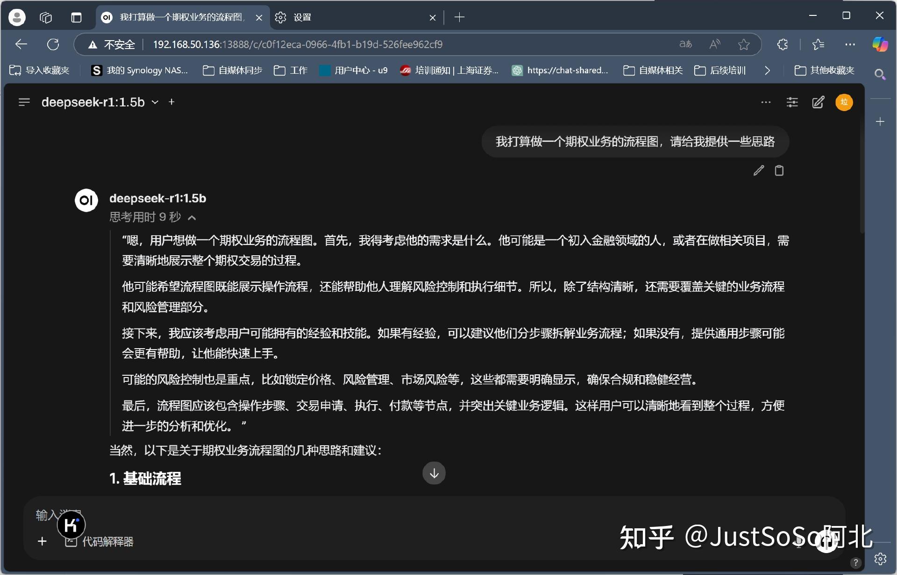Select the 期权业务流程图 chat tab
897x575 pixels.
tap(182, 17)
